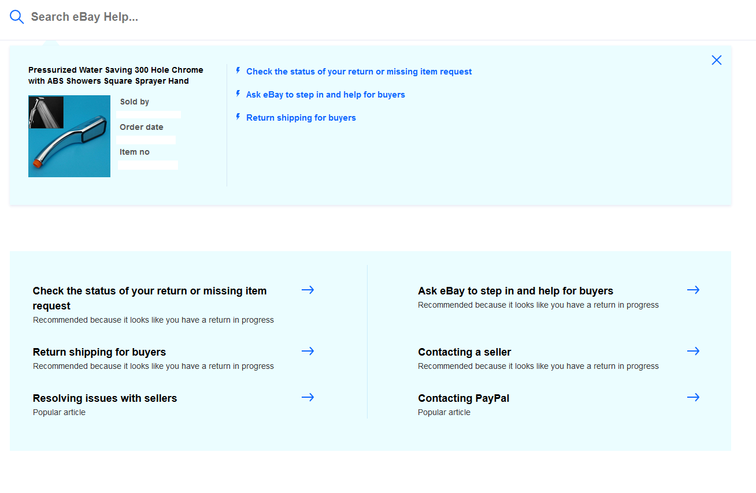Open Return shipping for buyers article heading

[x=99, y=352]
